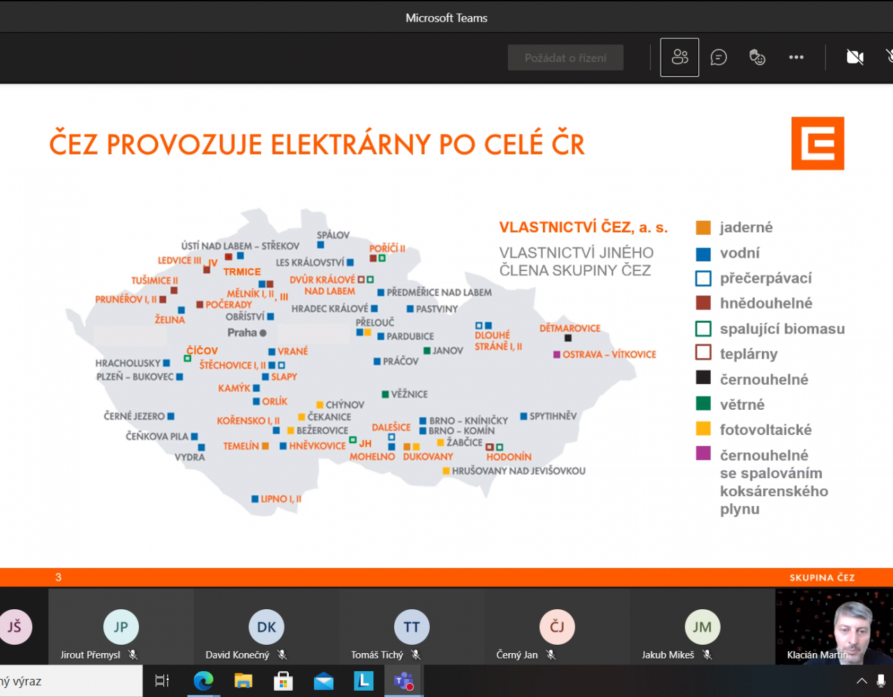Viewport: 893px width, 697px height.
Task: Click the 'DLOUHÉ STRÁNĚ I, II' map label
Action: click(498, 341)
